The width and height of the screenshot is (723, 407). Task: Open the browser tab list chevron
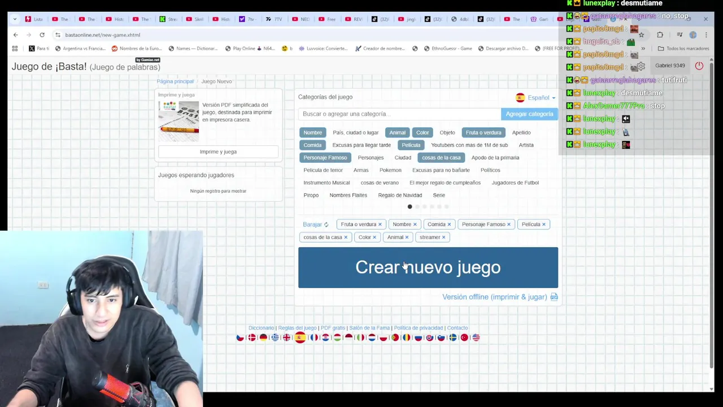click(x=15, y=19)
